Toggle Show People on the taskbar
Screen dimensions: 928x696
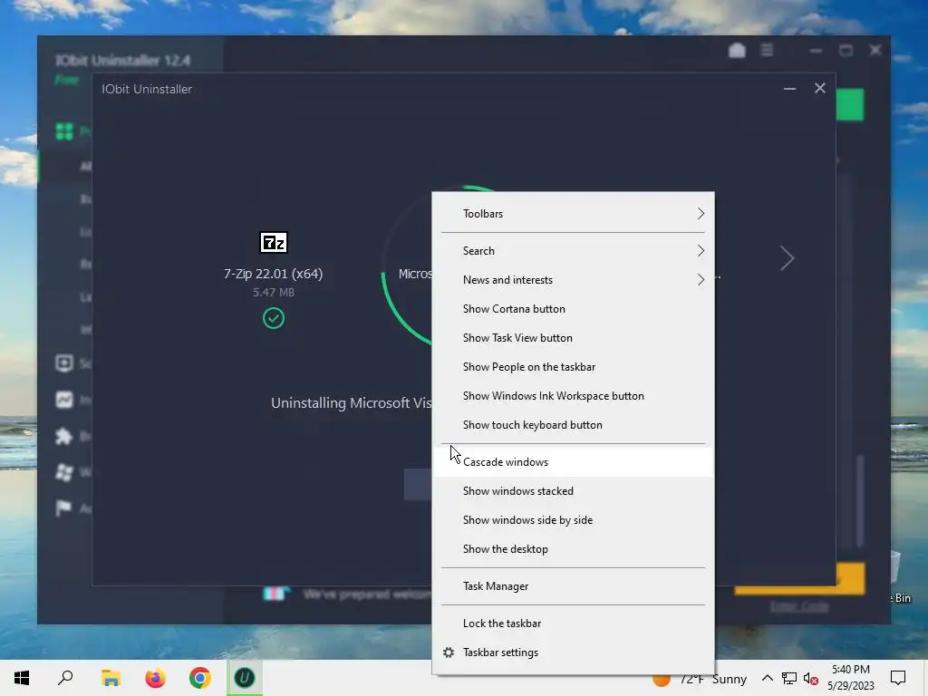[x=573, y=367]
